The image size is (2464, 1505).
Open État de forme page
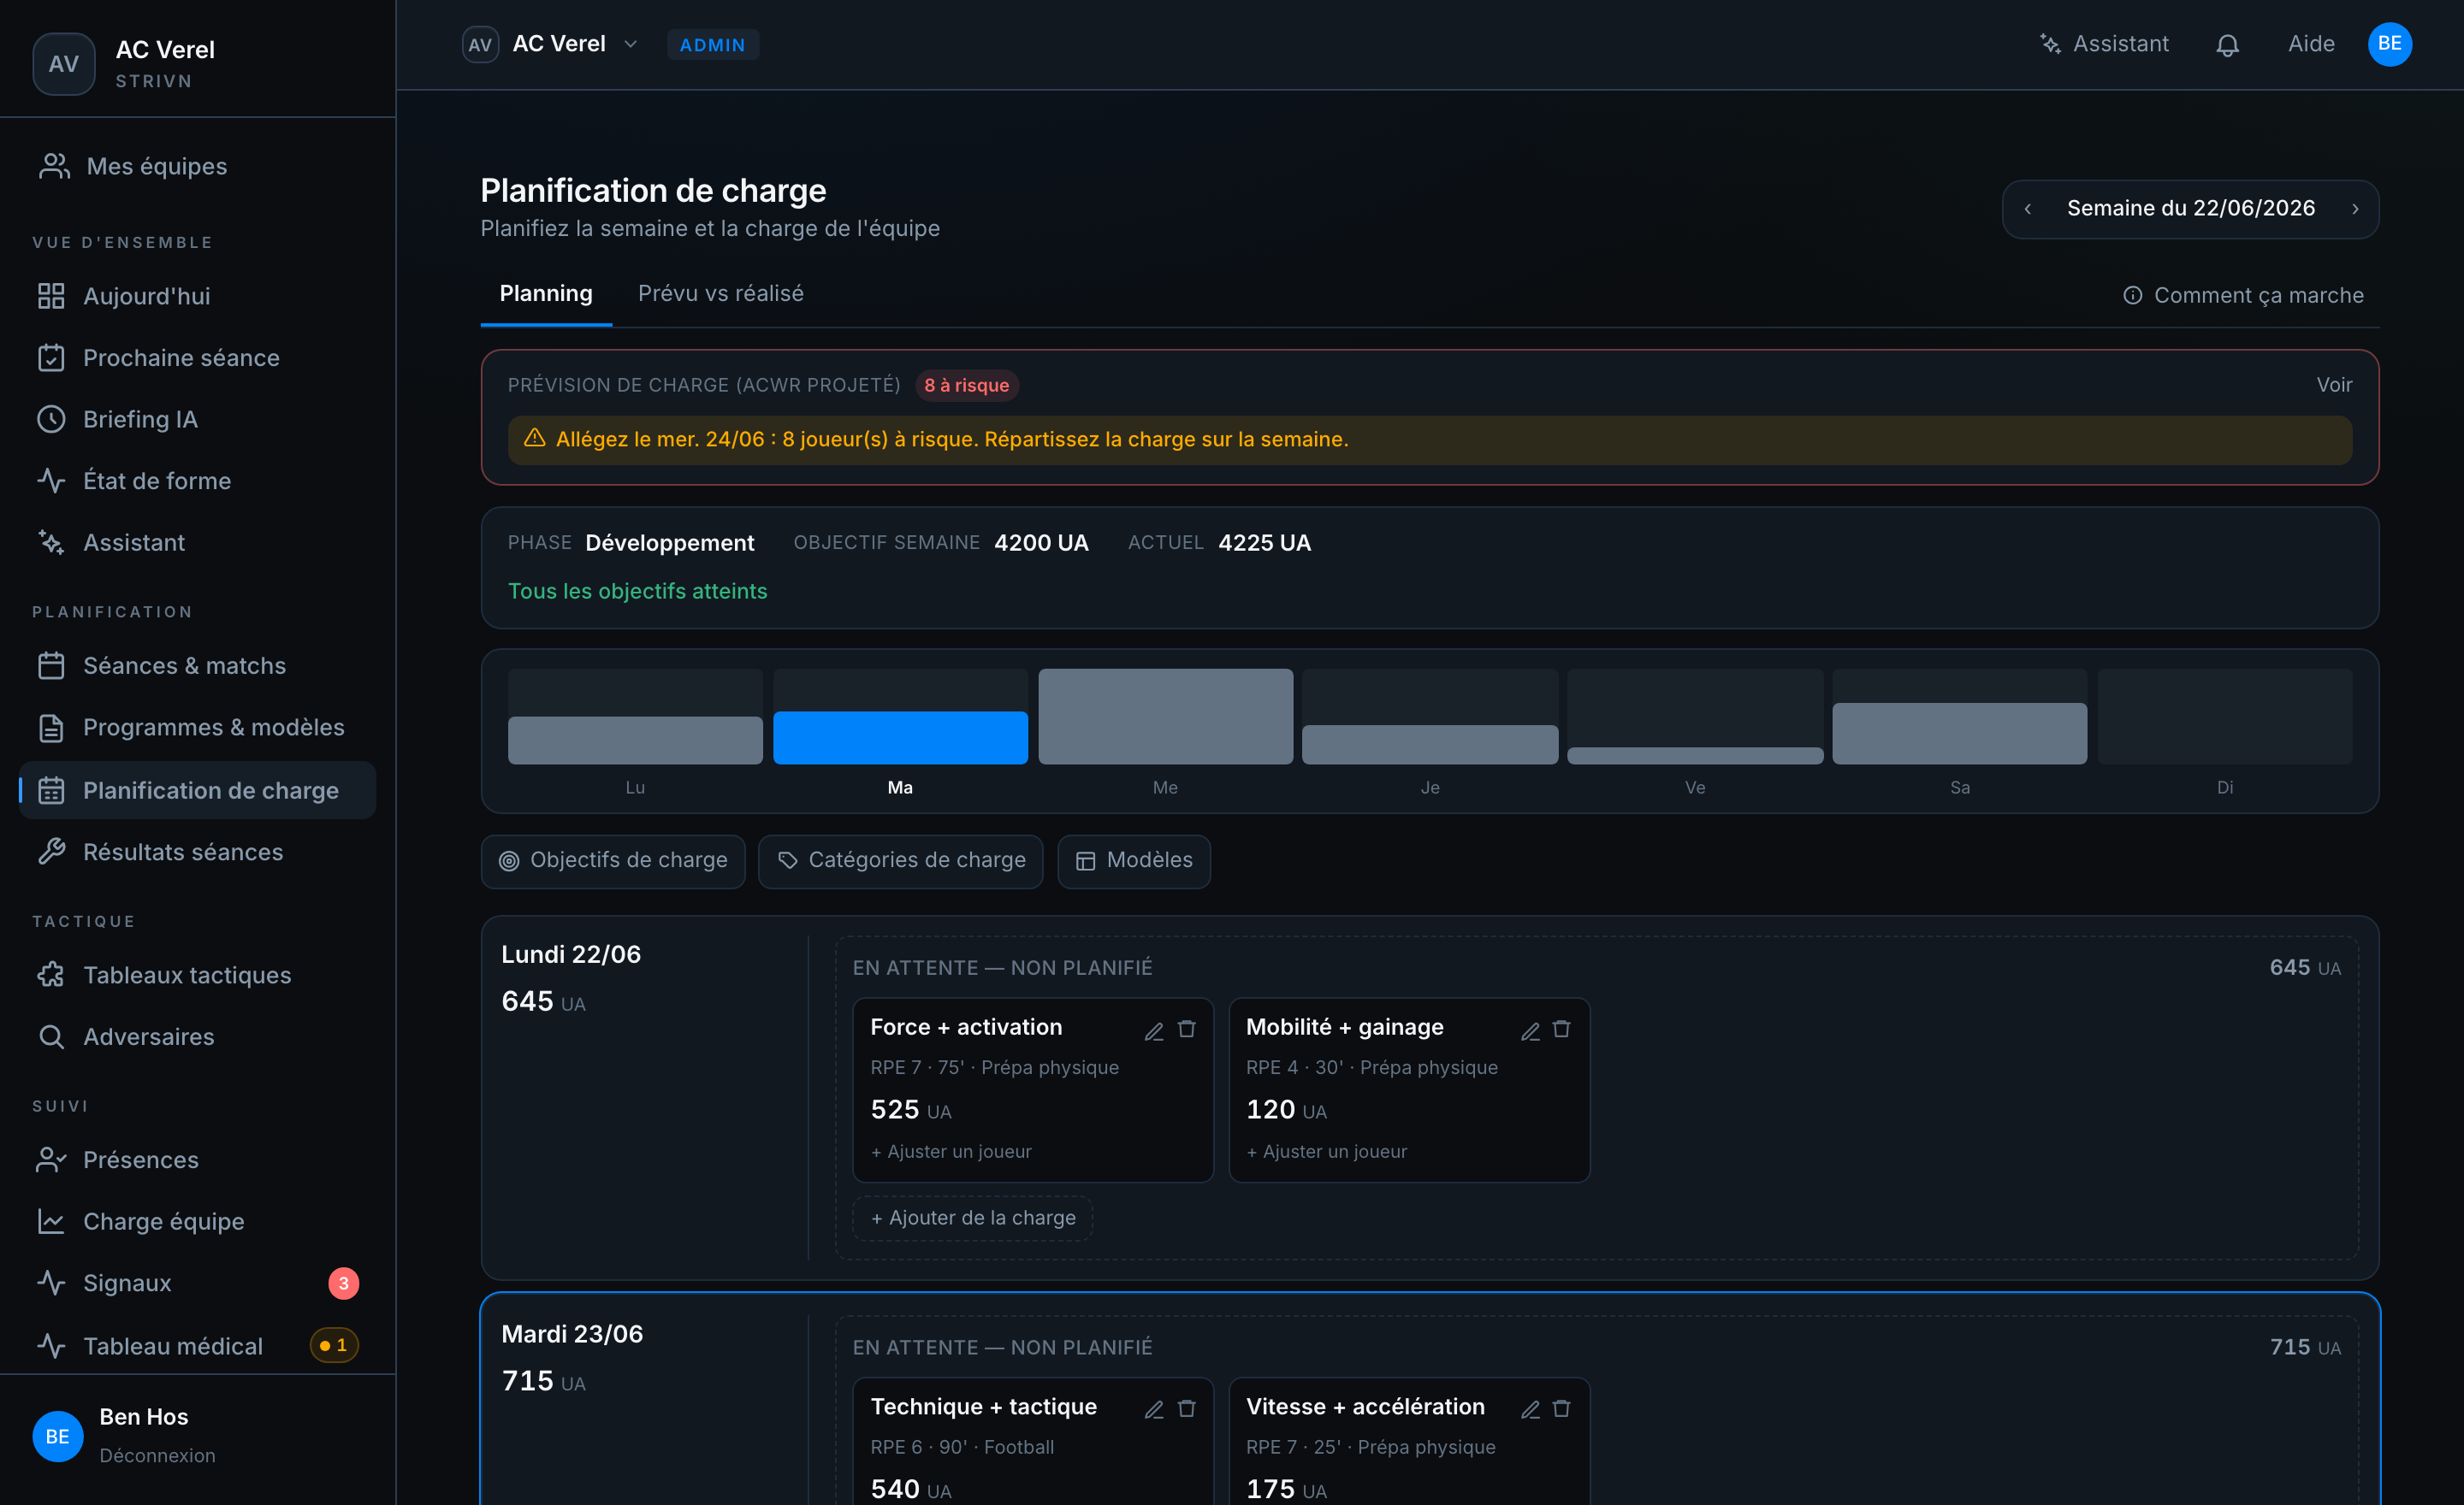point(198,481)
